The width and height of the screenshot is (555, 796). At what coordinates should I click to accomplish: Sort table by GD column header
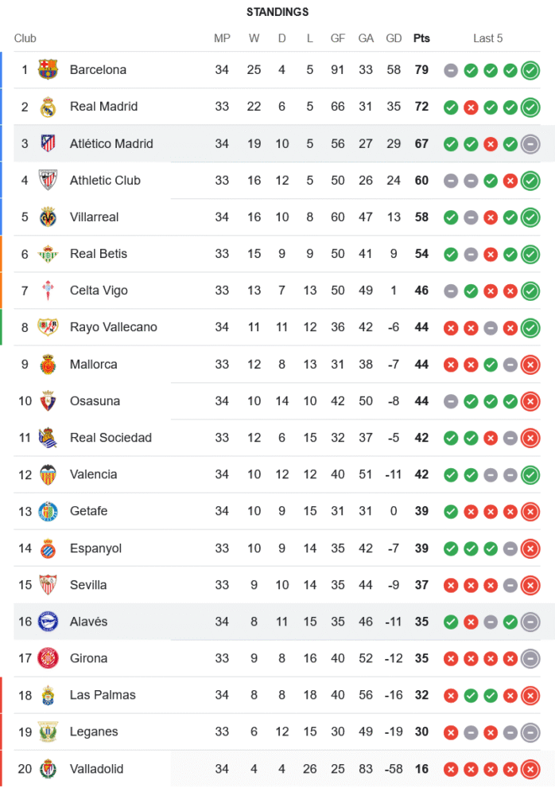click(x=394, y=38)
